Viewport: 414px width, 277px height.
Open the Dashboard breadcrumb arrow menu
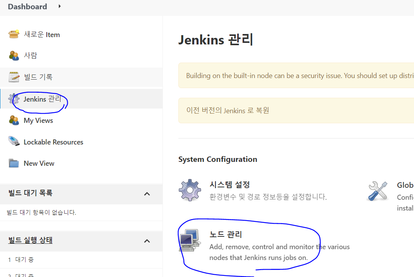[x=60, y=6]
